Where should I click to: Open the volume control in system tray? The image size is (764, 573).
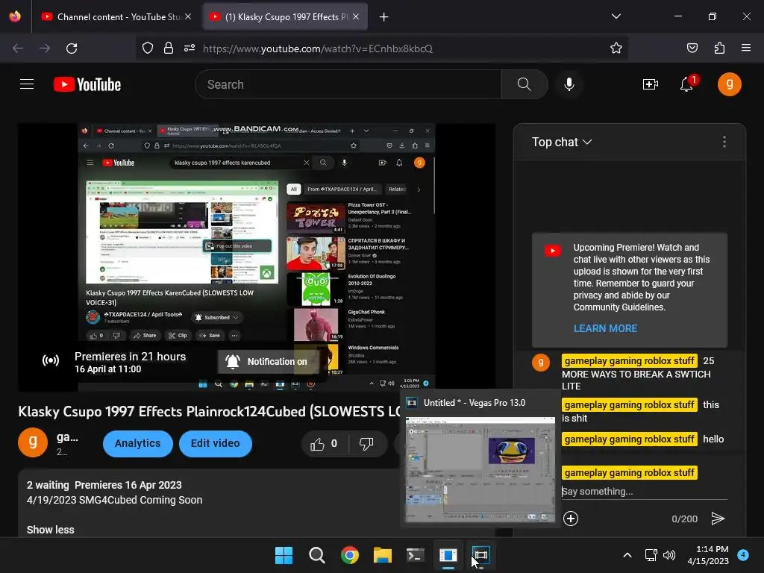pos(669,555)
